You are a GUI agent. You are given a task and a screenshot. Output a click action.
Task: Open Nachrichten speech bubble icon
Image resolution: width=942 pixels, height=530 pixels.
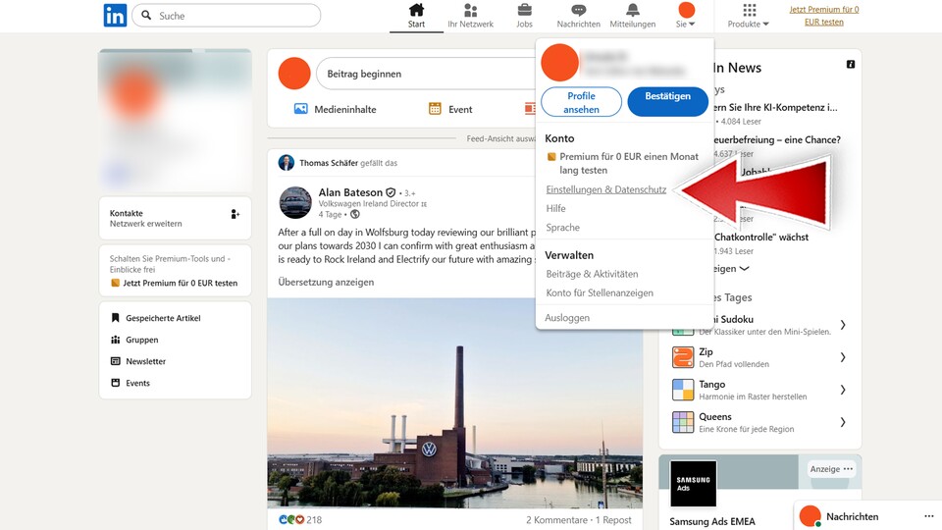click(x=578, y=11)
